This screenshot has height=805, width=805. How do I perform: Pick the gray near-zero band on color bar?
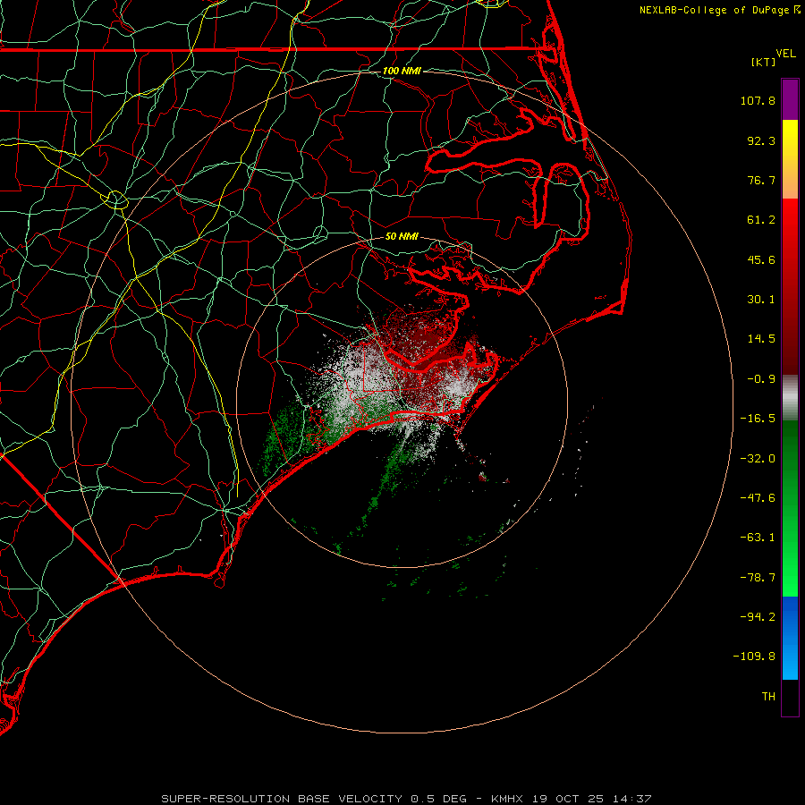pyautogui.click(x=790, y=396)
